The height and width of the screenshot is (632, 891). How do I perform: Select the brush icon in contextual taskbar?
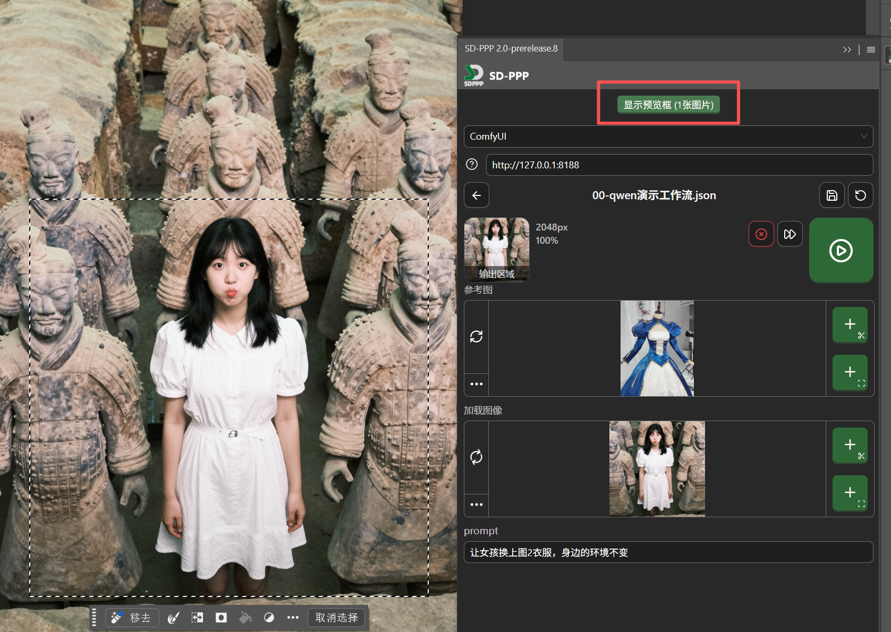[173, 618]
